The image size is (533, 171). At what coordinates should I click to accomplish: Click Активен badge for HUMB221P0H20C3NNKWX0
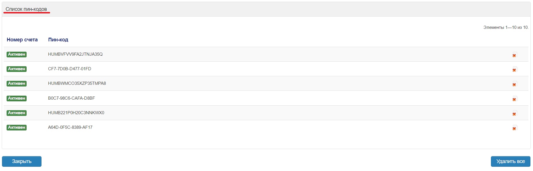pyautogui.click(x=17, y=113)
